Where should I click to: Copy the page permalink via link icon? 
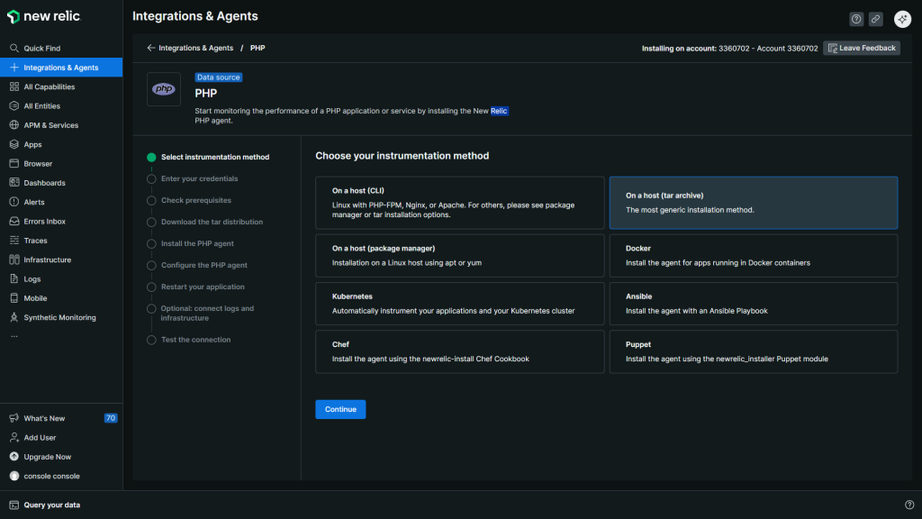[875, 19]
